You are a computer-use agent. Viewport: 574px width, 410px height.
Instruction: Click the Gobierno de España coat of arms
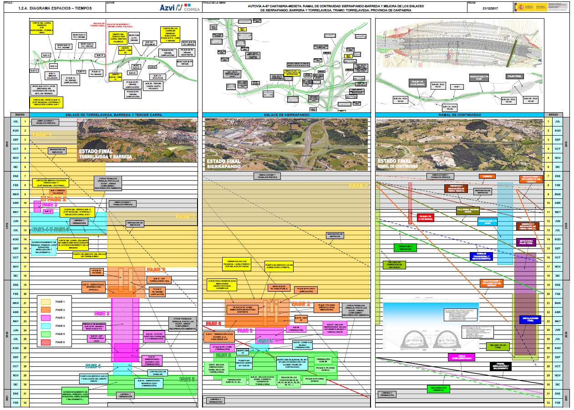click(520, 6)
